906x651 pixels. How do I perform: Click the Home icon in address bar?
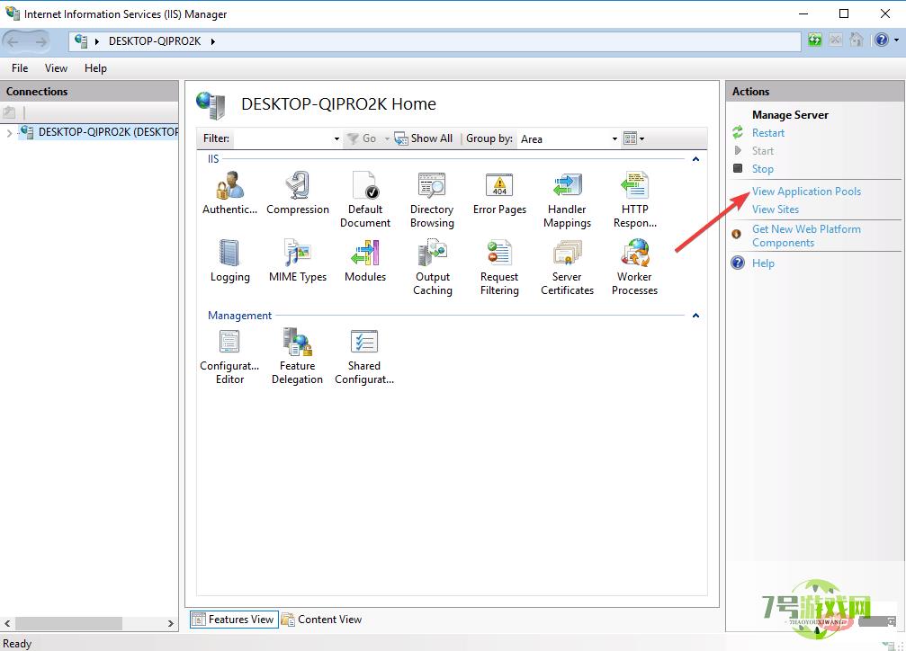pyautogui.click(x=857, y=40)
